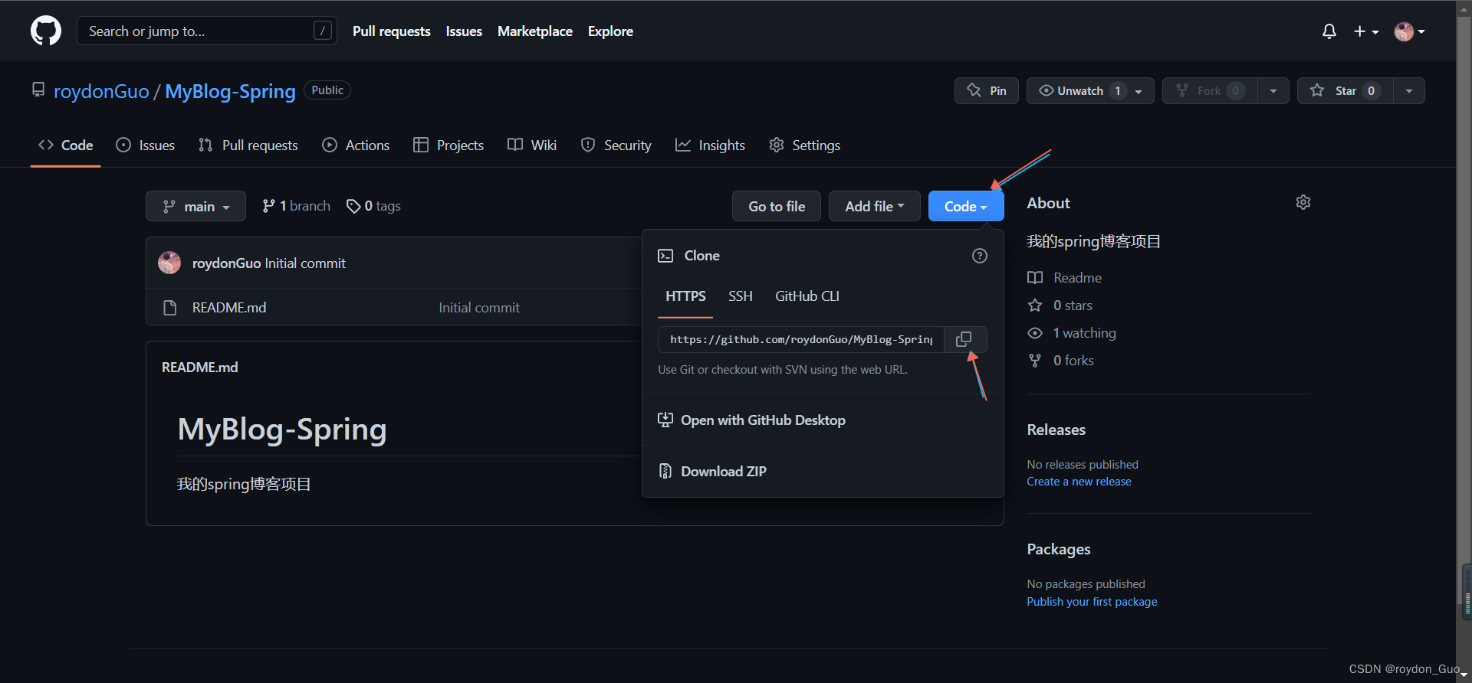Click the README.md file icon
This screenshot has width=1472, height=683.
pyautogui.click(x=170, y=307)
